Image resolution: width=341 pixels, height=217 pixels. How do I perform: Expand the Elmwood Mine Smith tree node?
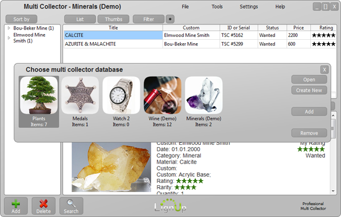pyautogui.click(x=9, y=38)
